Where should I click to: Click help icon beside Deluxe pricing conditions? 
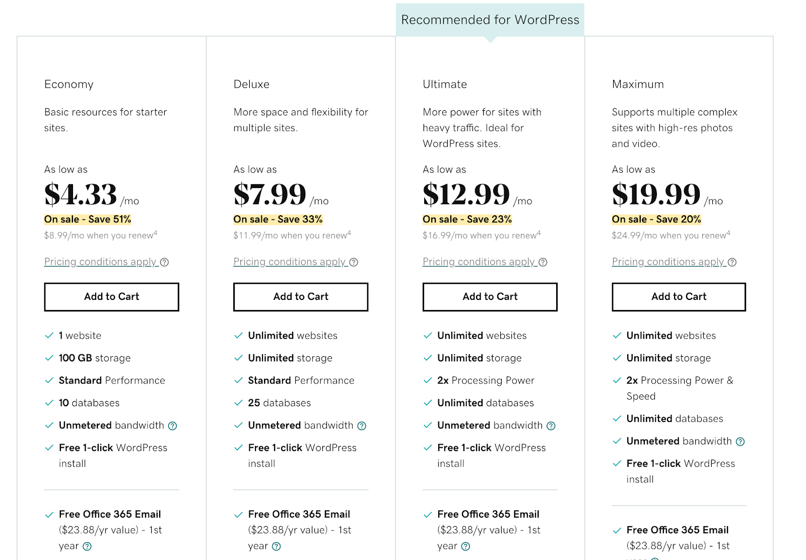tap(354, 262)
